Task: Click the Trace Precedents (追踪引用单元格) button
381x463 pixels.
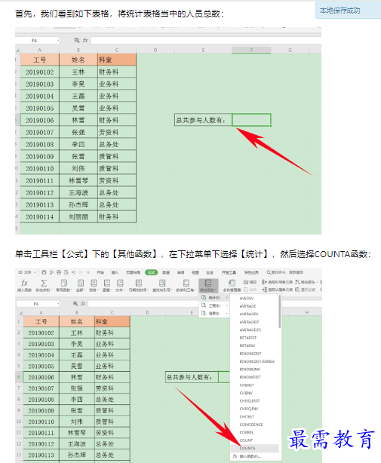Action: pos(278,282)
